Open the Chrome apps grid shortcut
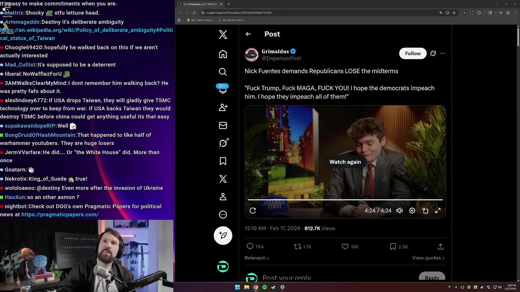520x292 pixels. (x=179, y=20)
